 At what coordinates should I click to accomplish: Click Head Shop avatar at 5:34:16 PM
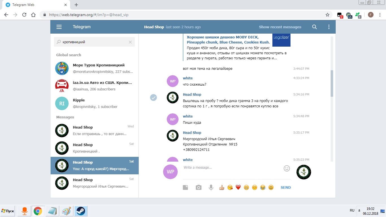[173, 97]
